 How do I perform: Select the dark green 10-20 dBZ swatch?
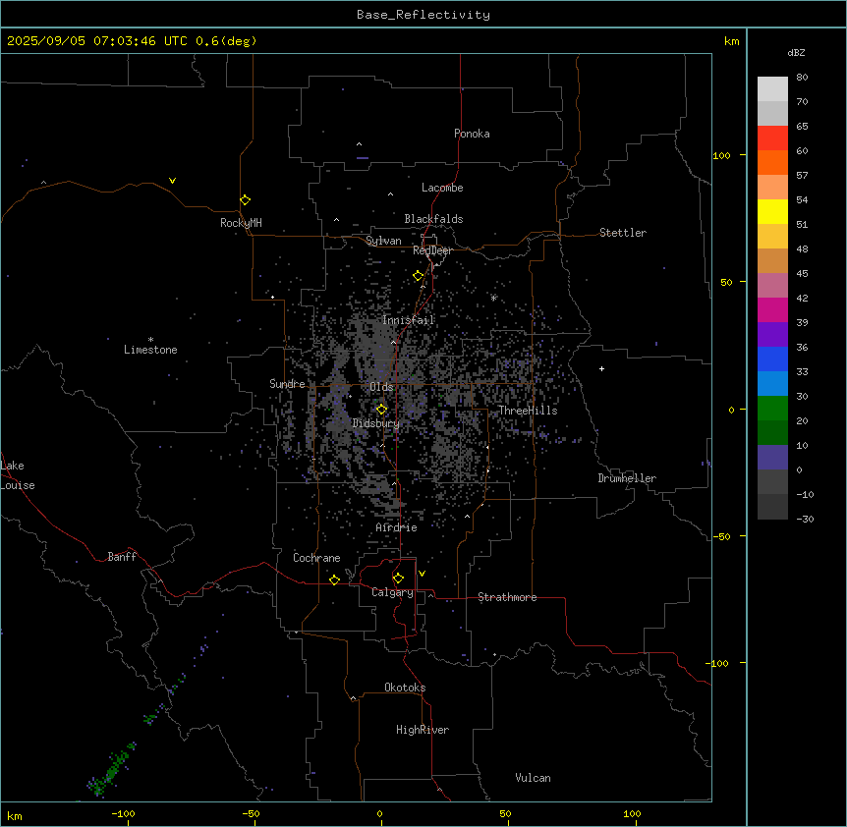pyautogui.click(x=772, y=433)
